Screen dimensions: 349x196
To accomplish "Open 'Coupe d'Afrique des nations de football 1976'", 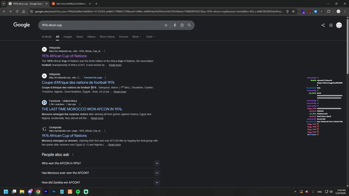I will coord(78,82).
